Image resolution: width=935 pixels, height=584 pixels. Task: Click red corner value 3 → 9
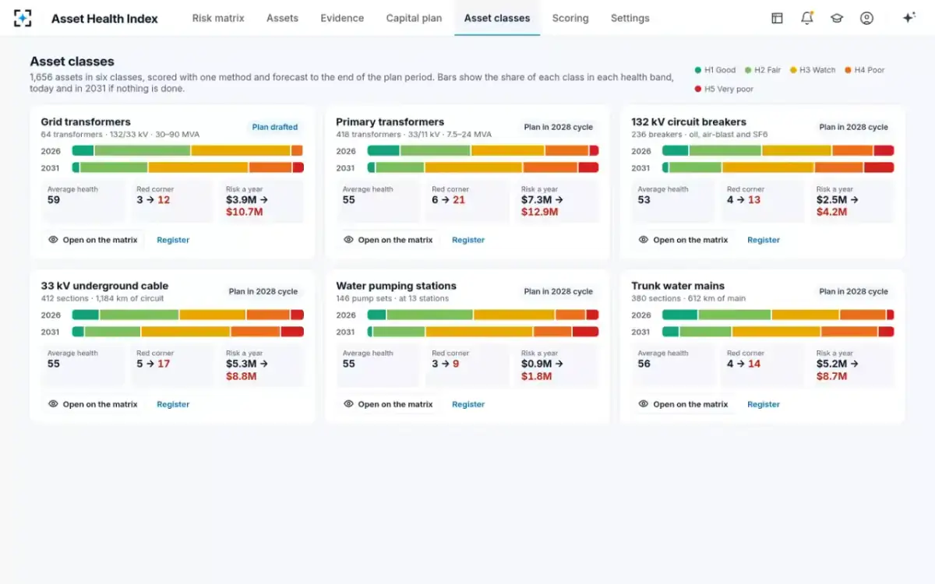pyautogui.click(x=446, y=364)
